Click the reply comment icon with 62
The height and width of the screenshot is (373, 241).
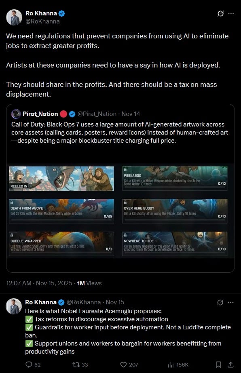(33, 365)
